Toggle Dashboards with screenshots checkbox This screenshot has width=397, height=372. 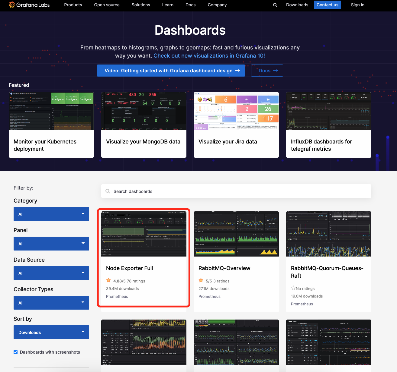[16, 352]
